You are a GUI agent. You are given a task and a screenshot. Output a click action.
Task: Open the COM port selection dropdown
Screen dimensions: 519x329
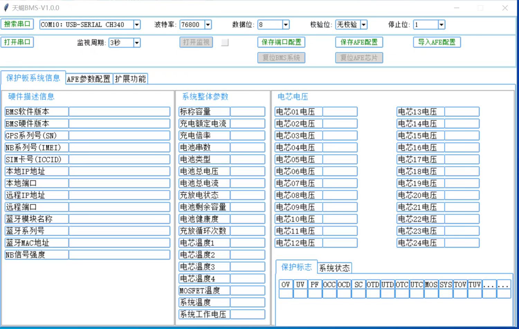137,25
